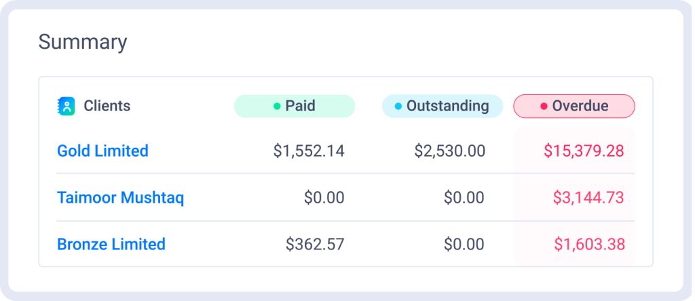Open the Bronze Limited client link
The width and height of the screenshot is (695, 301).
point(111,244)
